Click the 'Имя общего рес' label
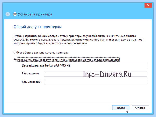The width and height of the screenshot is (156, 117). pyautogui.click(x=33, y=66)
